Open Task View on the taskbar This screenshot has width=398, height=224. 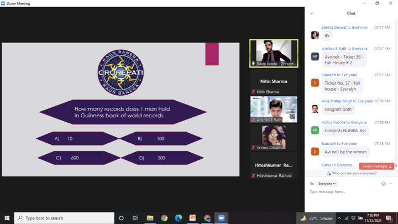[135, 218]
